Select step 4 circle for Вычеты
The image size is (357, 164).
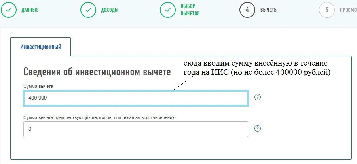(x=247, y=10)
